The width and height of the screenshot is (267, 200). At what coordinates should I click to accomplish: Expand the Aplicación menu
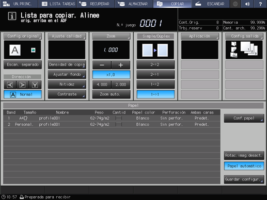pos(200,36)
